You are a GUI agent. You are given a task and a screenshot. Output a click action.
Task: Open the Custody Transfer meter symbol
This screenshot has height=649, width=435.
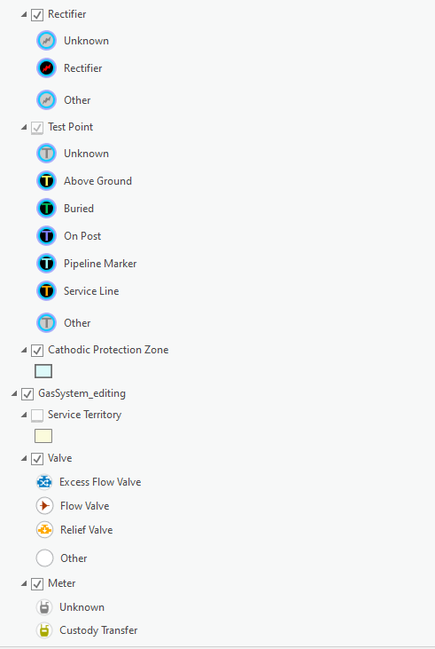point(43,630)
